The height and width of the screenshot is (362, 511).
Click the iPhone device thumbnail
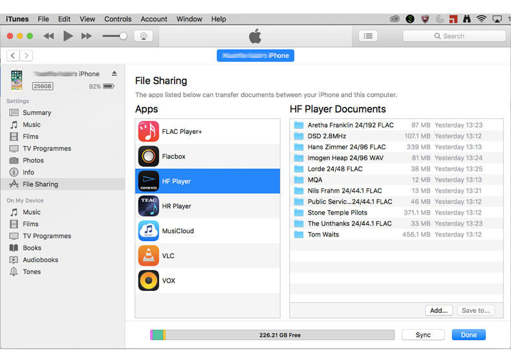tap(17, 80)
